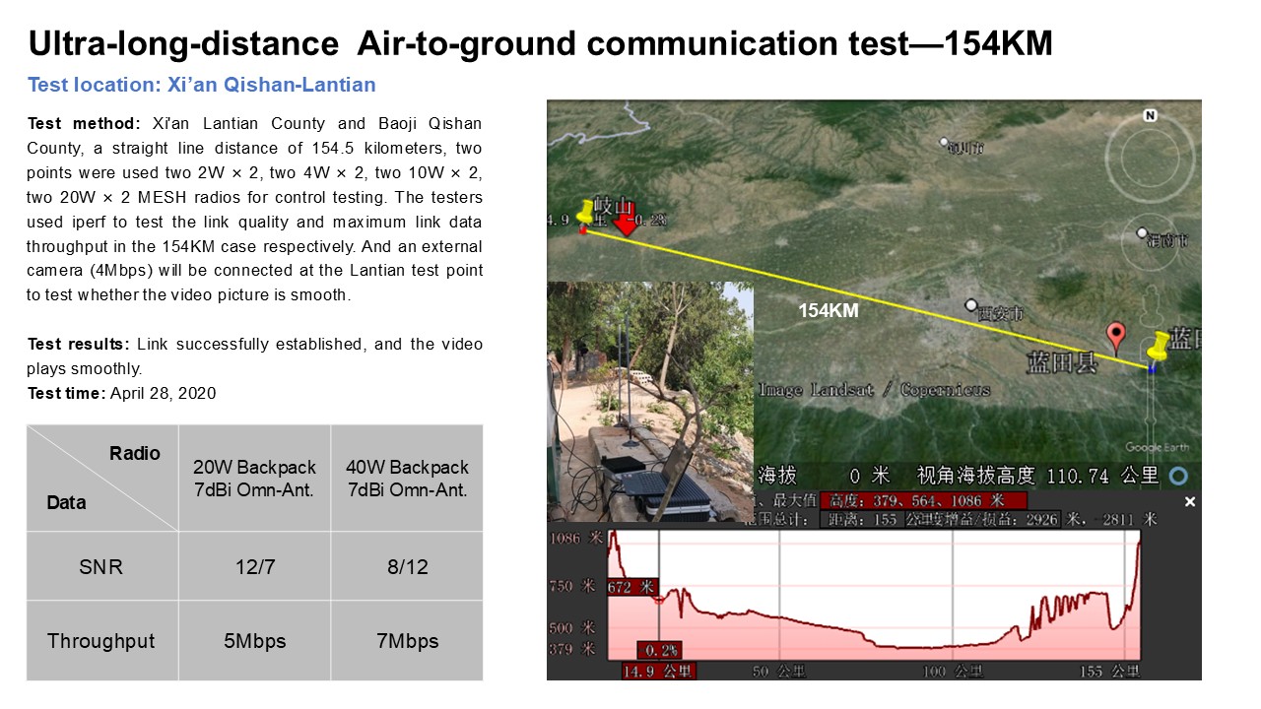Viewport: 1261px width, 709px height.
Task: Click the Test location subtitle
Action: coord(202,85)
